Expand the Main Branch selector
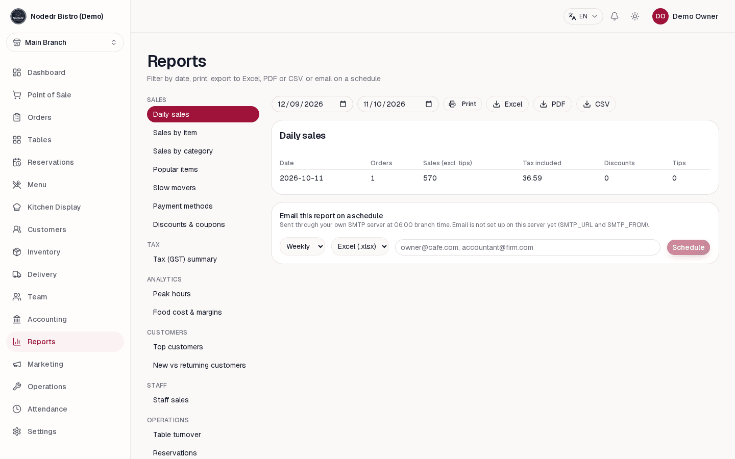This screenshot has width=735, height=459. tap(65, 42)
